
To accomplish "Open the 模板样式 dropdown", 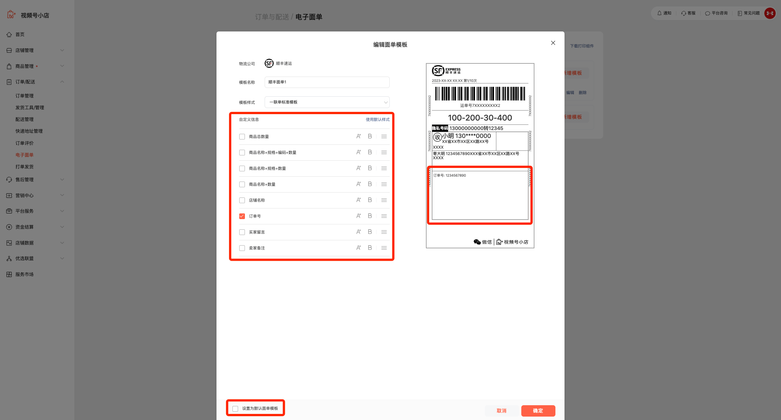I will point(327,102).
